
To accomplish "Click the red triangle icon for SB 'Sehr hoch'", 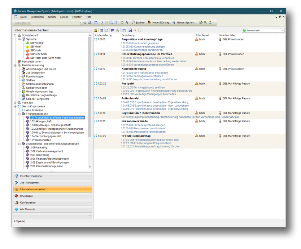I will pyautogui.click(x=27, y=54).
